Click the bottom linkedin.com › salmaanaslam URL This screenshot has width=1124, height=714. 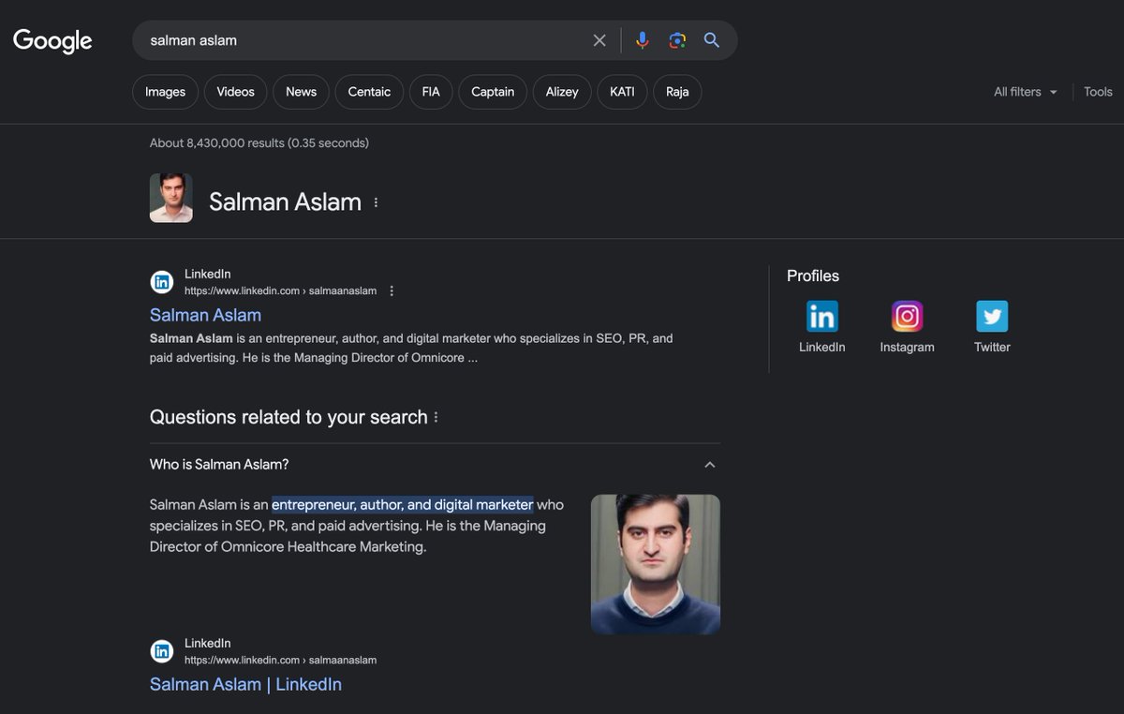280,661
